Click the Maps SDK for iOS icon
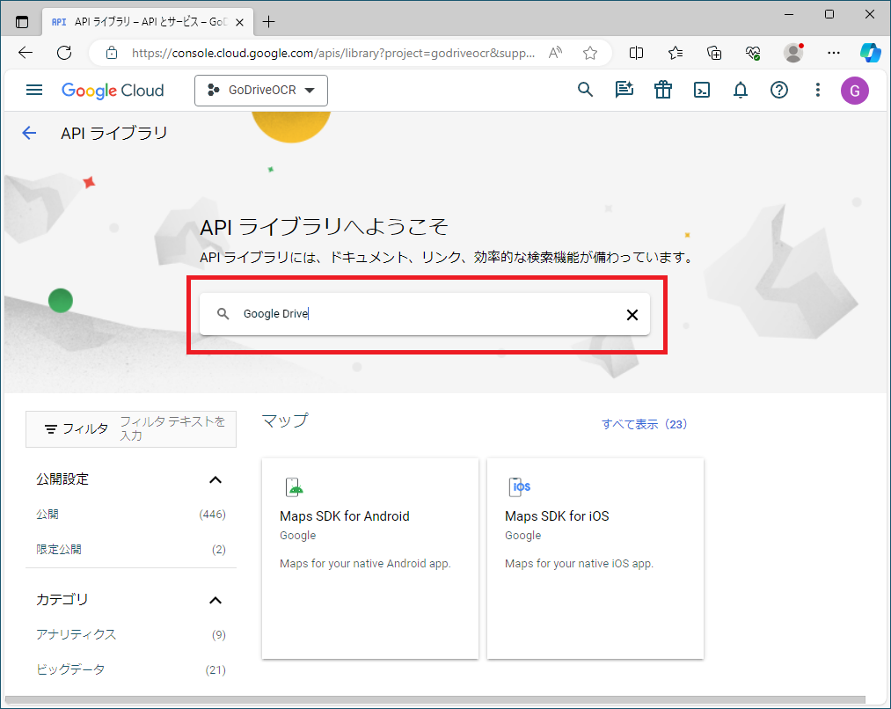The width and height of the screenshot is (891, 709). [x=519, y=486]
